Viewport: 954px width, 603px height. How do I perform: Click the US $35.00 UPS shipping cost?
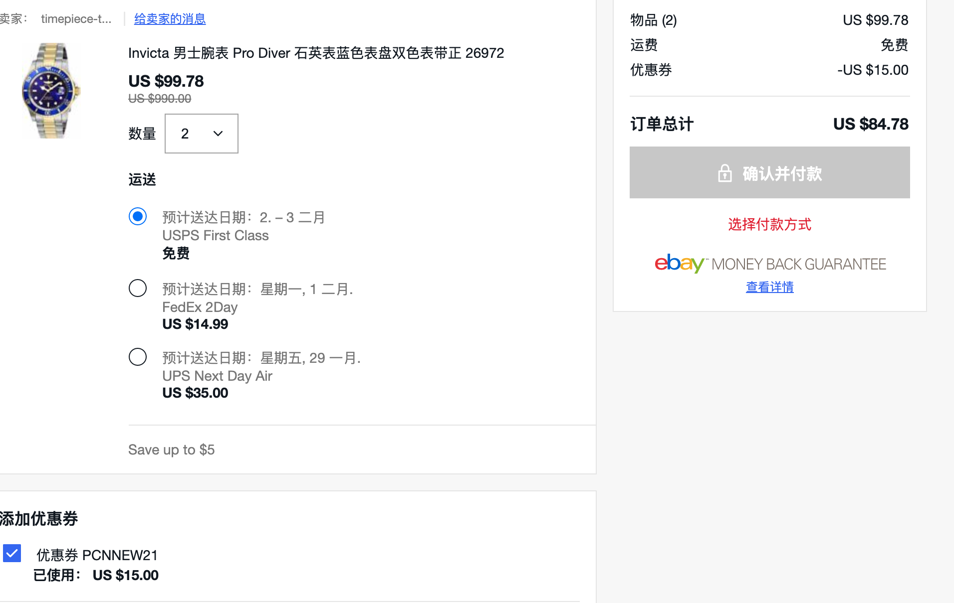(x=195, y=393)
